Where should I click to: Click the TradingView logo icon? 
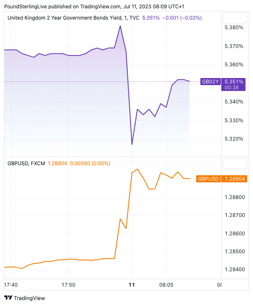coord(8,298)
